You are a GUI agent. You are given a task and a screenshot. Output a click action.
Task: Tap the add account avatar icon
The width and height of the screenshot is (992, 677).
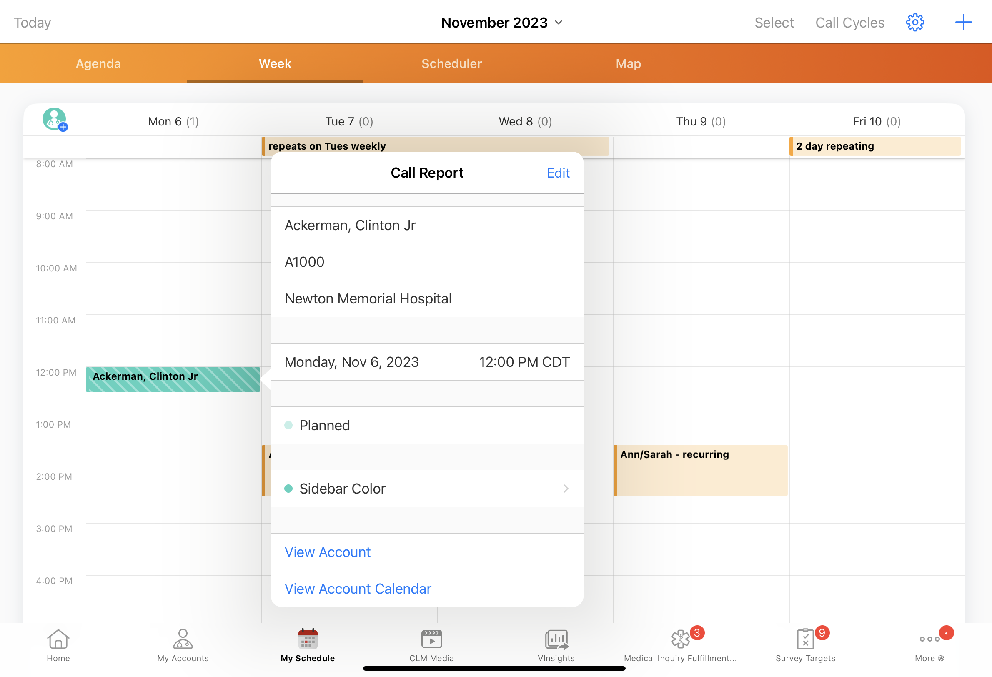point(55,120)
